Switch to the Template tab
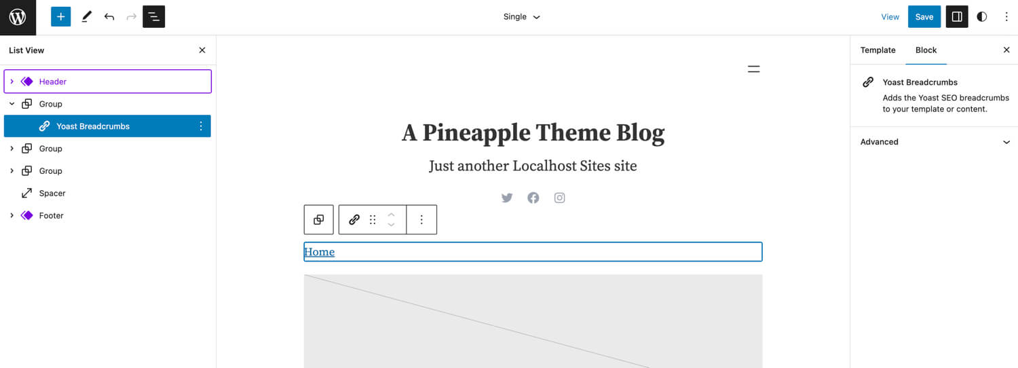This screenshot has height=368, width=1018. (x=878, y=50)
